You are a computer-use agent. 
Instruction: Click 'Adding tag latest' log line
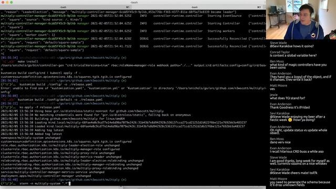[32, 130]
